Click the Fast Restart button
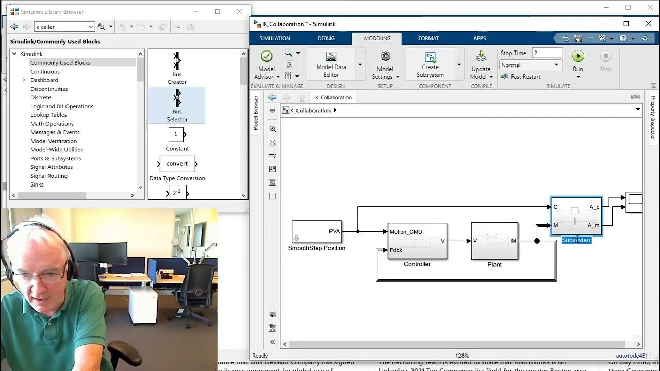The height and width of the screenshot is (371, 660). [x=521, y=76]
